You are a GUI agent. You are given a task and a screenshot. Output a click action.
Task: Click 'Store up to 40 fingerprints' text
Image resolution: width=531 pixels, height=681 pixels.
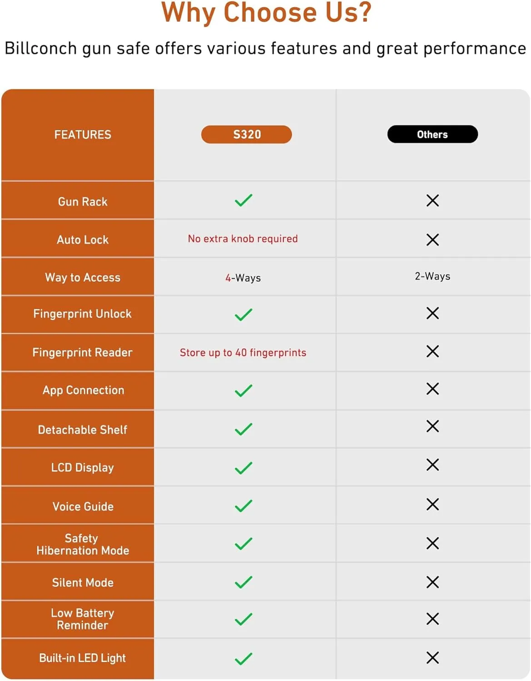click(x=243, y=353)
